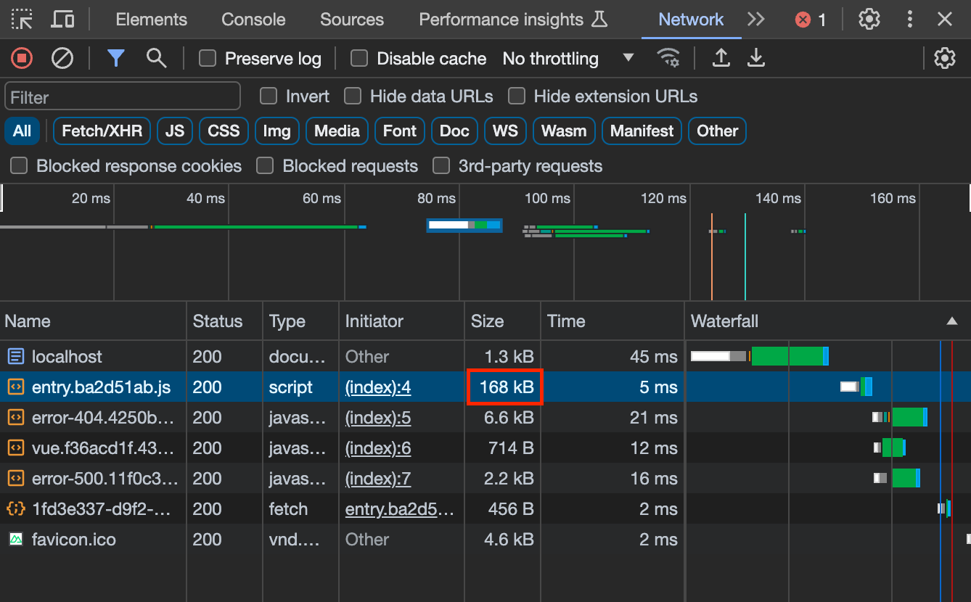The width and height of the screenshot is (971, 602).
Task: Export HAR with the download icon
Action: tap(756, 58)
